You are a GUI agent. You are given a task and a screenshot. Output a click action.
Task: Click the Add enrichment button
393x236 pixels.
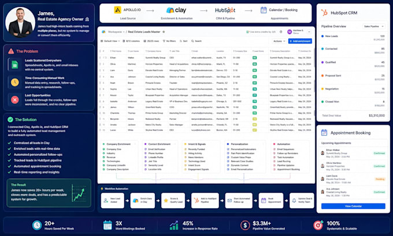click(x=300, y=41)
